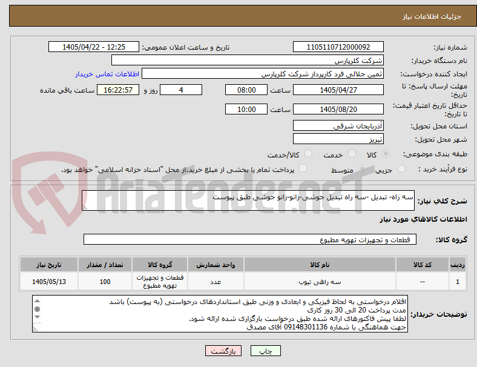Click the province field آذربایجان شرقی
Screen dimensions: 477x367
tap(338, 125)
